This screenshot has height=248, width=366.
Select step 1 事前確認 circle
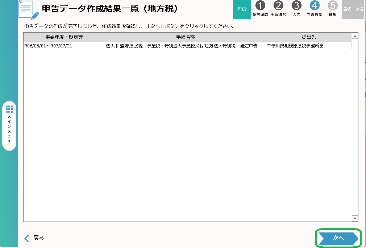click(260, 6)
